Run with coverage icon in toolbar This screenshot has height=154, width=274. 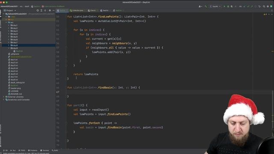click(x=232, y=6)
